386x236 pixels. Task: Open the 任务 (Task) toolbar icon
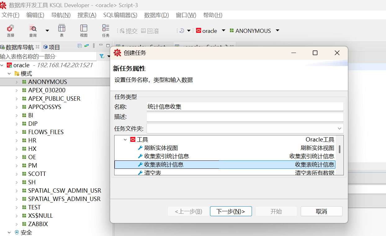[106, 30]
